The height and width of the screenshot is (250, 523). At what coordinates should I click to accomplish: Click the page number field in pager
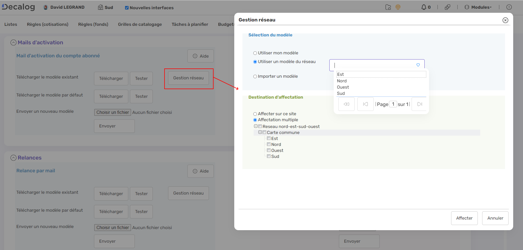pos(393,104)
